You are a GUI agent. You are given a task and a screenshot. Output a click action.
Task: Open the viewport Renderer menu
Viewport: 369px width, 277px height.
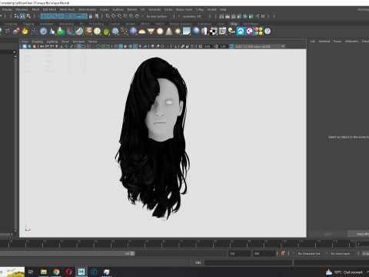click(78, 42)
